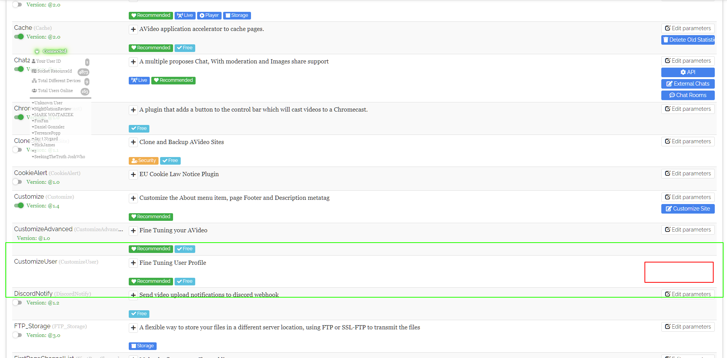Click the Security badge on Clone plugin

(143, 160)
